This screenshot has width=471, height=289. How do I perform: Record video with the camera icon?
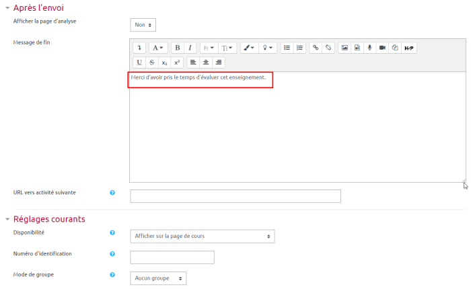(x=382, y=48)
